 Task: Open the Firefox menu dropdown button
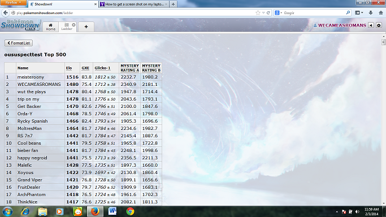14,2
